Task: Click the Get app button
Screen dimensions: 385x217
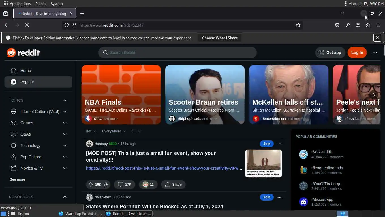Action: (x=330, y=53)
